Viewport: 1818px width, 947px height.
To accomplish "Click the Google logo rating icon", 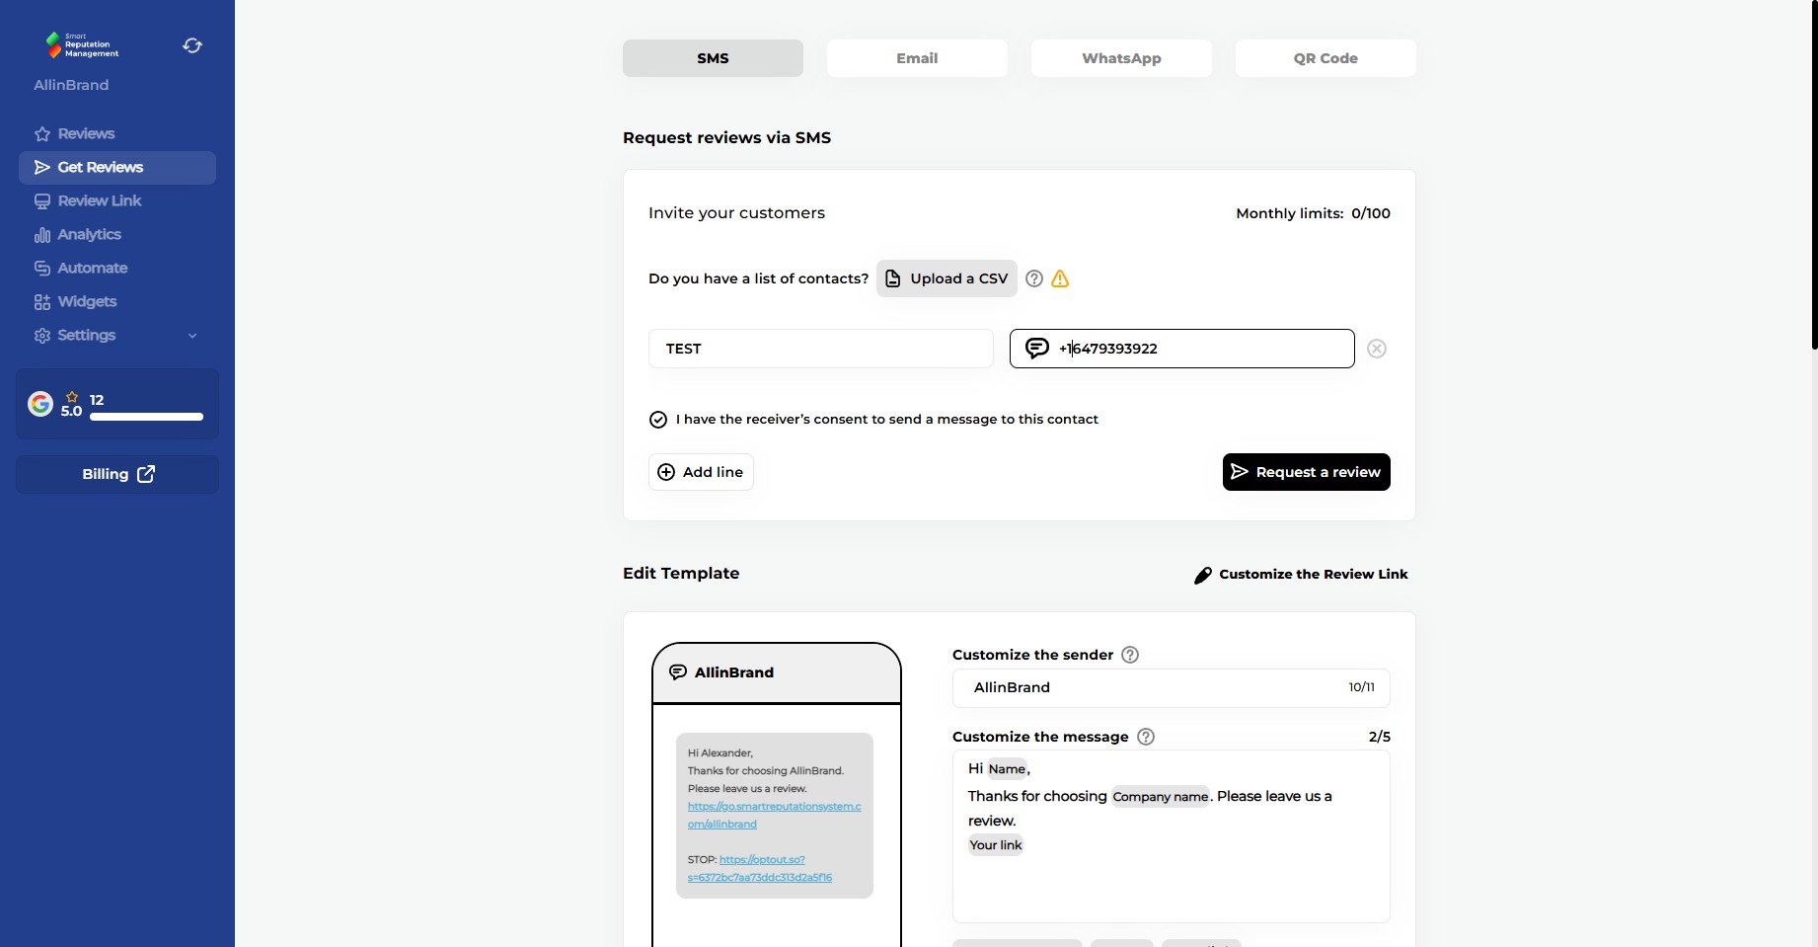I will coord(40,404).
